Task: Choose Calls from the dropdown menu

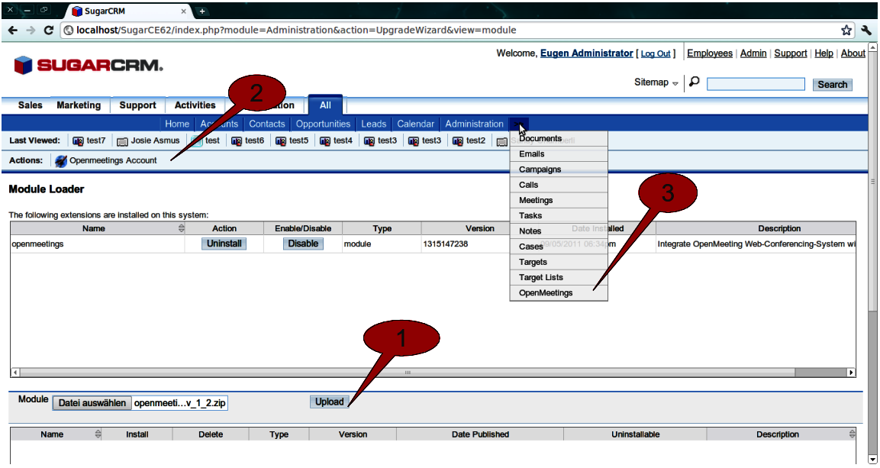Action: (559, 185)
